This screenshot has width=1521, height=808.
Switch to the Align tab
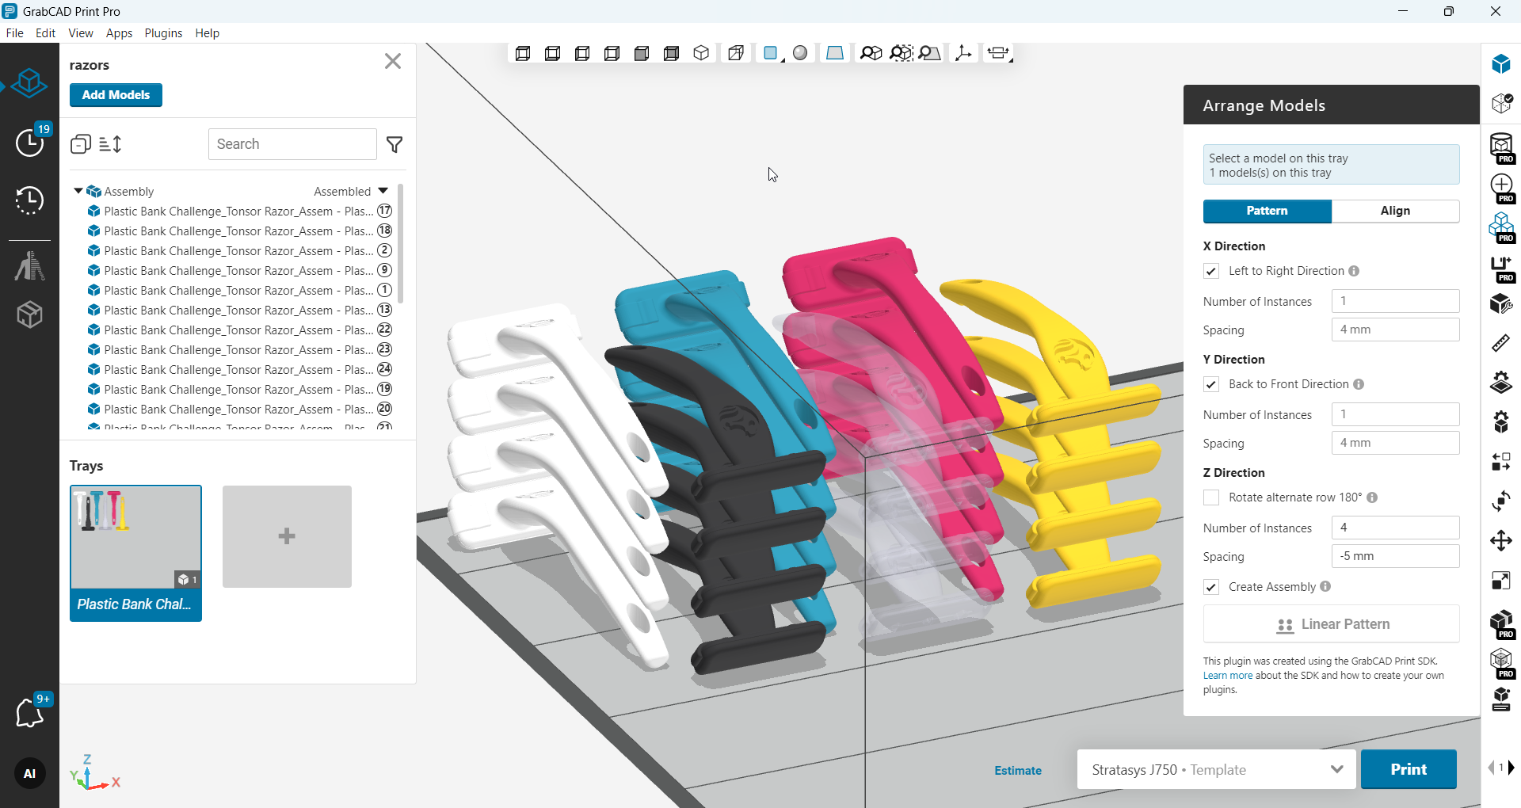(x=1395, y=211)
